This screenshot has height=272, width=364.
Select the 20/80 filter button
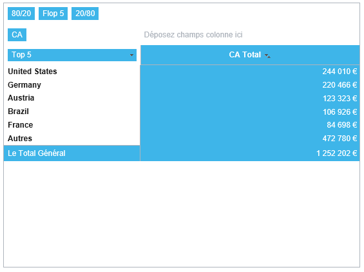pyautogui.click(x=85, y=14)
